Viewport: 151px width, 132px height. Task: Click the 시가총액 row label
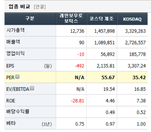coord(15,30)
